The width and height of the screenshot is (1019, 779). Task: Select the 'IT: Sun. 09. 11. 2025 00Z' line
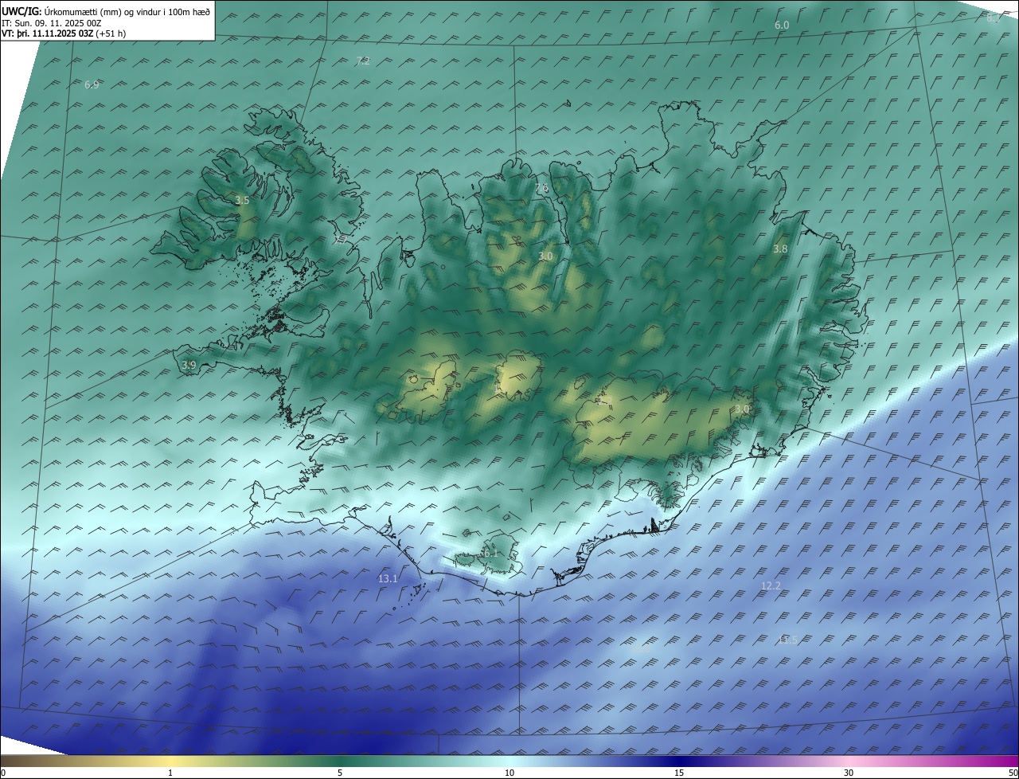point(51,23)
